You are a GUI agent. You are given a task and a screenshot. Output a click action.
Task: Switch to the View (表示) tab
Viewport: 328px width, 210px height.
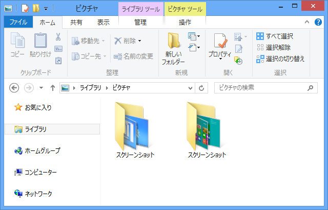point(104,22)
